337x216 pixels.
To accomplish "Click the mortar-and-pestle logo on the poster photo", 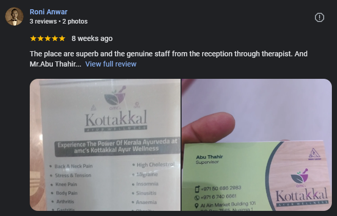I will pyautogui.click(x=115, y=95).
